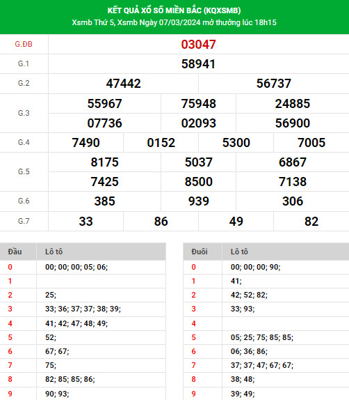Click the G.2 number 47442
Screen dimensions: 349x400
point(124,84)
